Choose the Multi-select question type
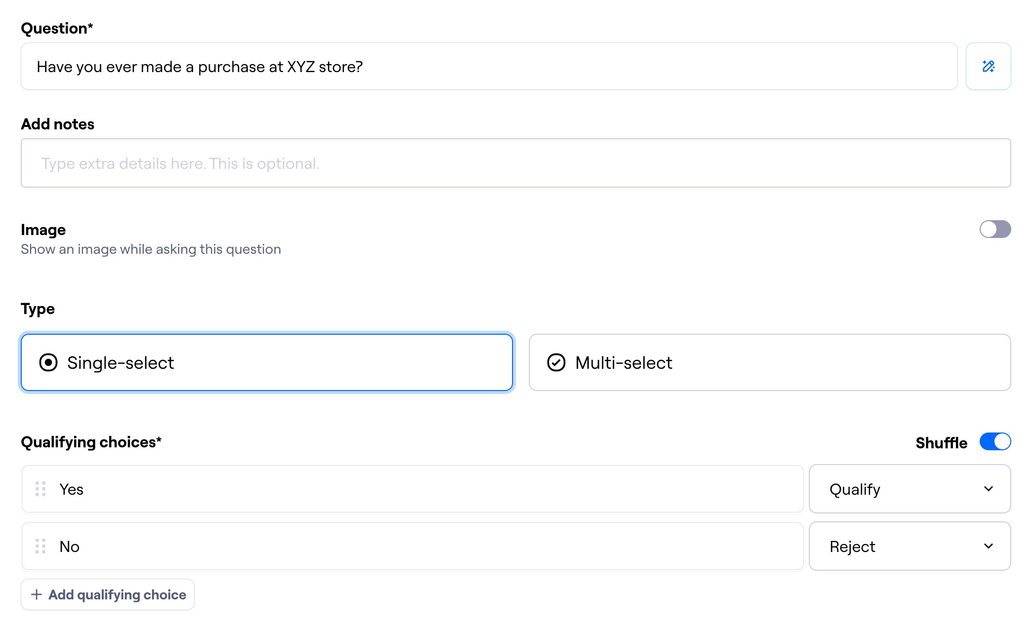Image resolution: width=1032 pixels, height=629 pixels. 769,362
